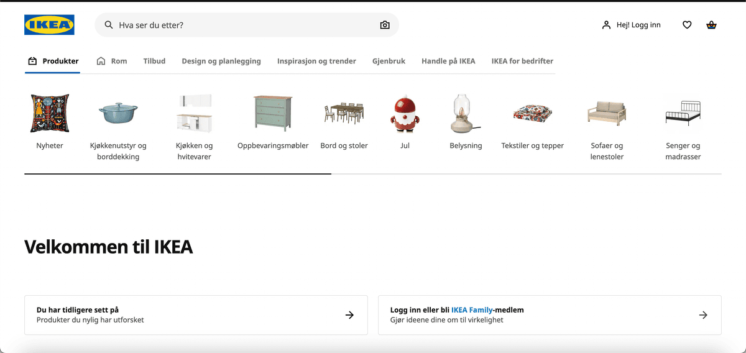Image resolution: width=746 pixels, height=353 pixels.
Task: Open Handle på IKEA tab
Action: [x=448, y=61]
